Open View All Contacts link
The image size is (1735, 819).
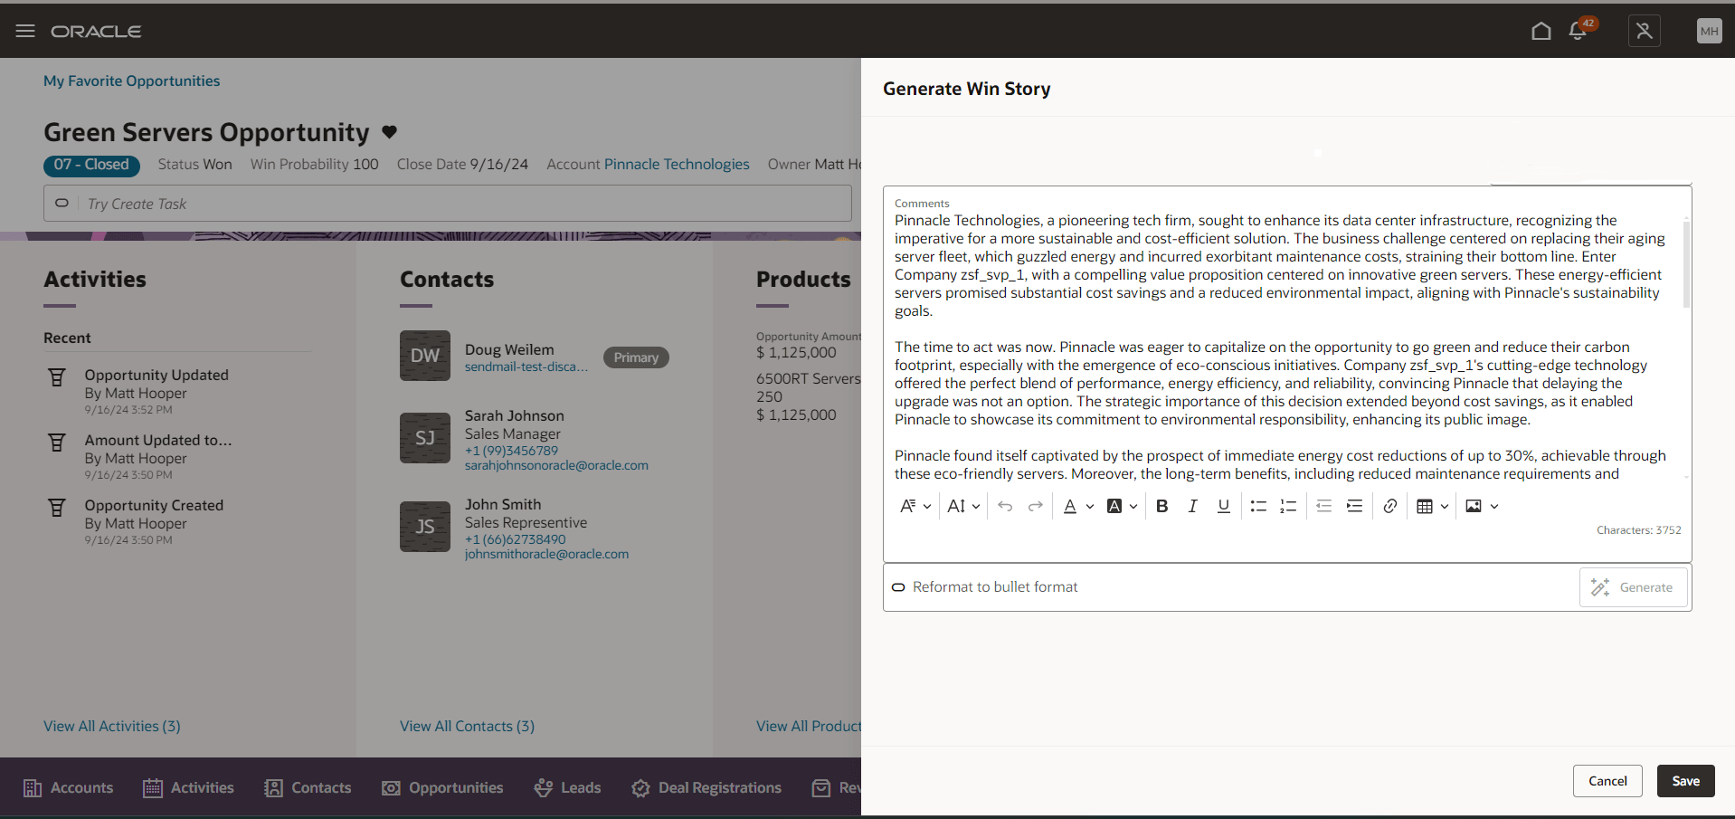click(466, 726)
